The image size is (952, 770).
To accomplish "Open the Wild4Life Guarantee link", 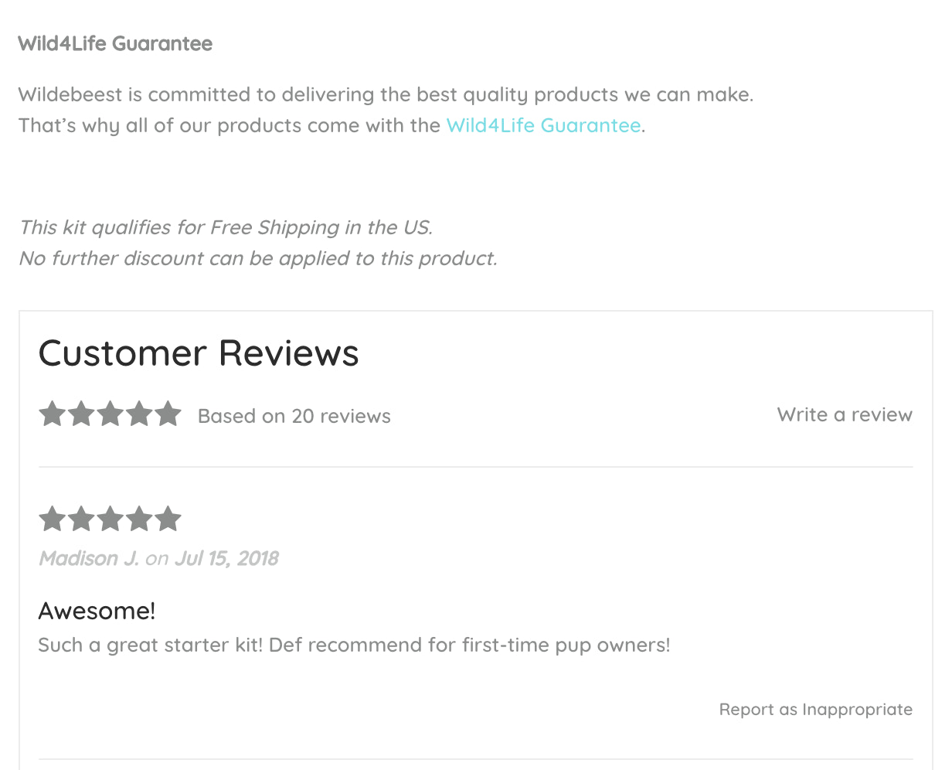I will 542,124.
